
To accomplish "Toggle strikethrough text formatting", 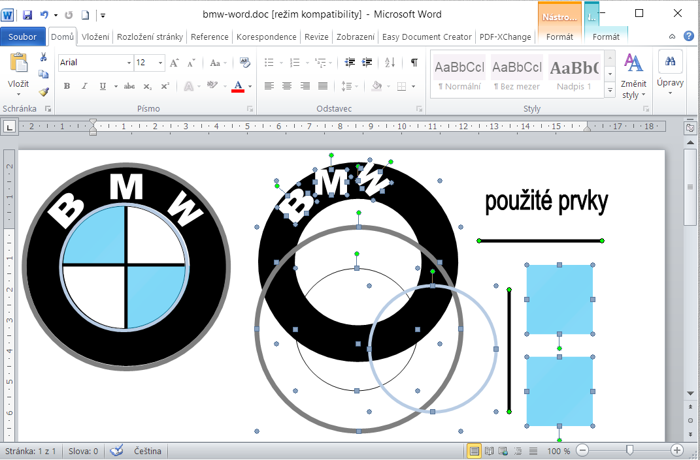I will click(129, 86).
